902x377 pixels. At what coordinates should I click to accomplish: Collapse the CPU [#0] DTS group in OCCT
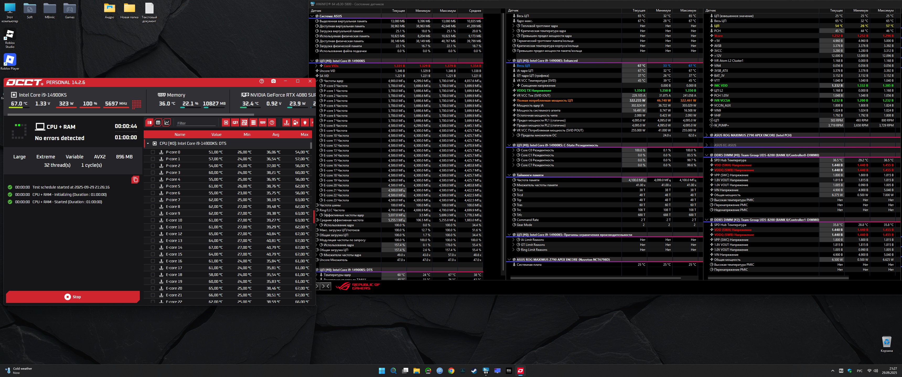[x=148, y=143]
